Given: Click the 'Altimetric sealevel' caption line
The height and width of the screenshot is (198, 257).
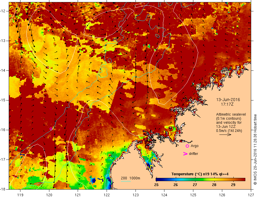Looking at the screenshot, I should [231, 114].
